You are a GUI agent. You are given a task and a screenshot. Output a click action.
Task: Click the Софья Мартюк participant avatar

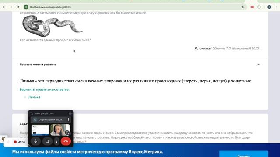click(35, 120)
